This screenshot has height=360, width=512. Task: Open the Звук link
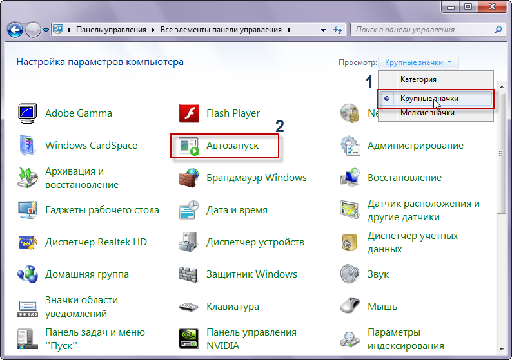tap(378, 274)
